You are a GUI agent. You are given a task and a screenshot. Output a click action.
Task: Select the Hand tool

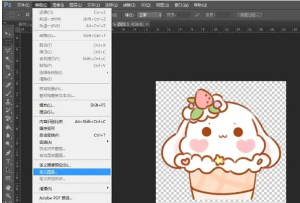[8, 187]
